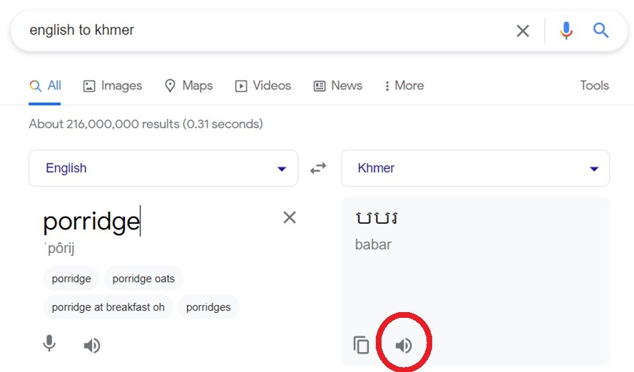
Task: Clear the search box with the X icon
Action: coord(523,31)
